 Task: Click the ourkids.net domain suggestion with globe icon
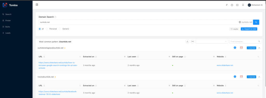pyautogui.click(x=245, y=22)
